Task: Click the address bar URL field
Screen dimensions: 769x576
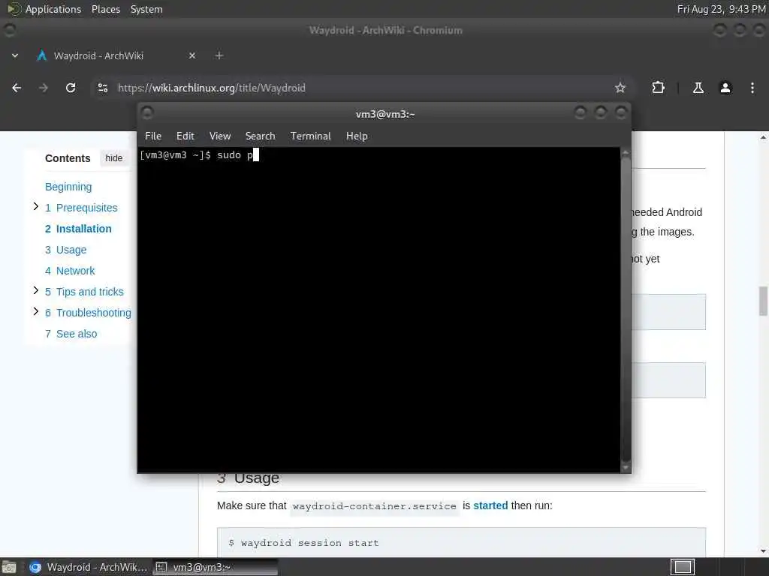Action: (363, 88)
